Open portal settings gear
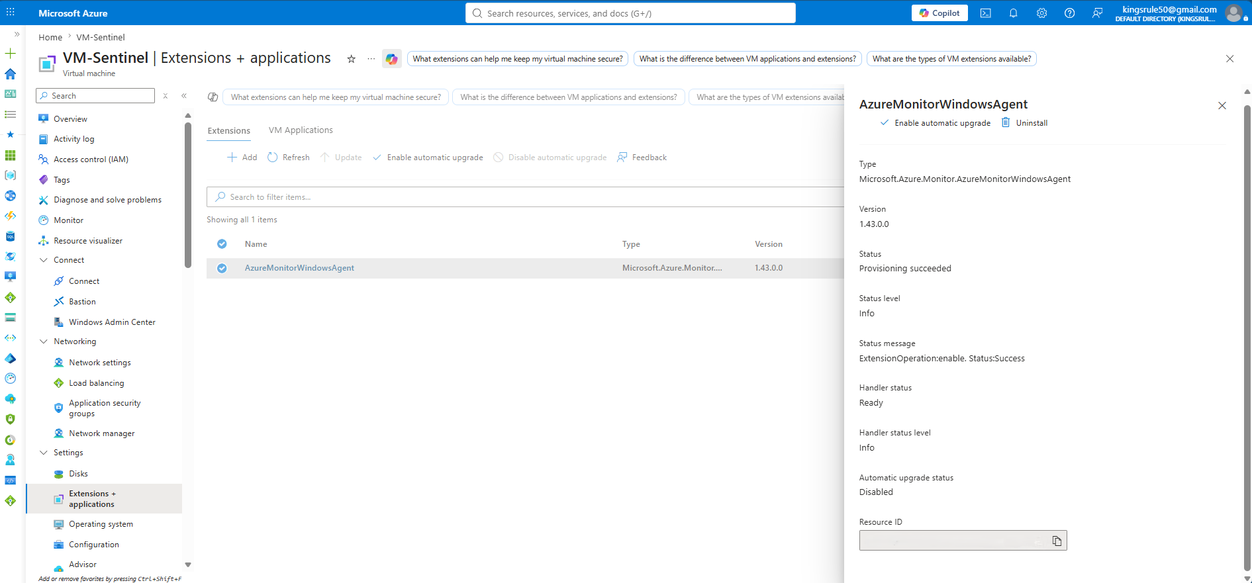1252x583 pixels. pyautogui.click(x=1041, y=13)
